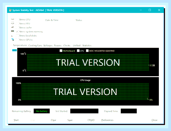171x131 pixels.
Task: Click the Test Started value field
Action: click(84, 111)
